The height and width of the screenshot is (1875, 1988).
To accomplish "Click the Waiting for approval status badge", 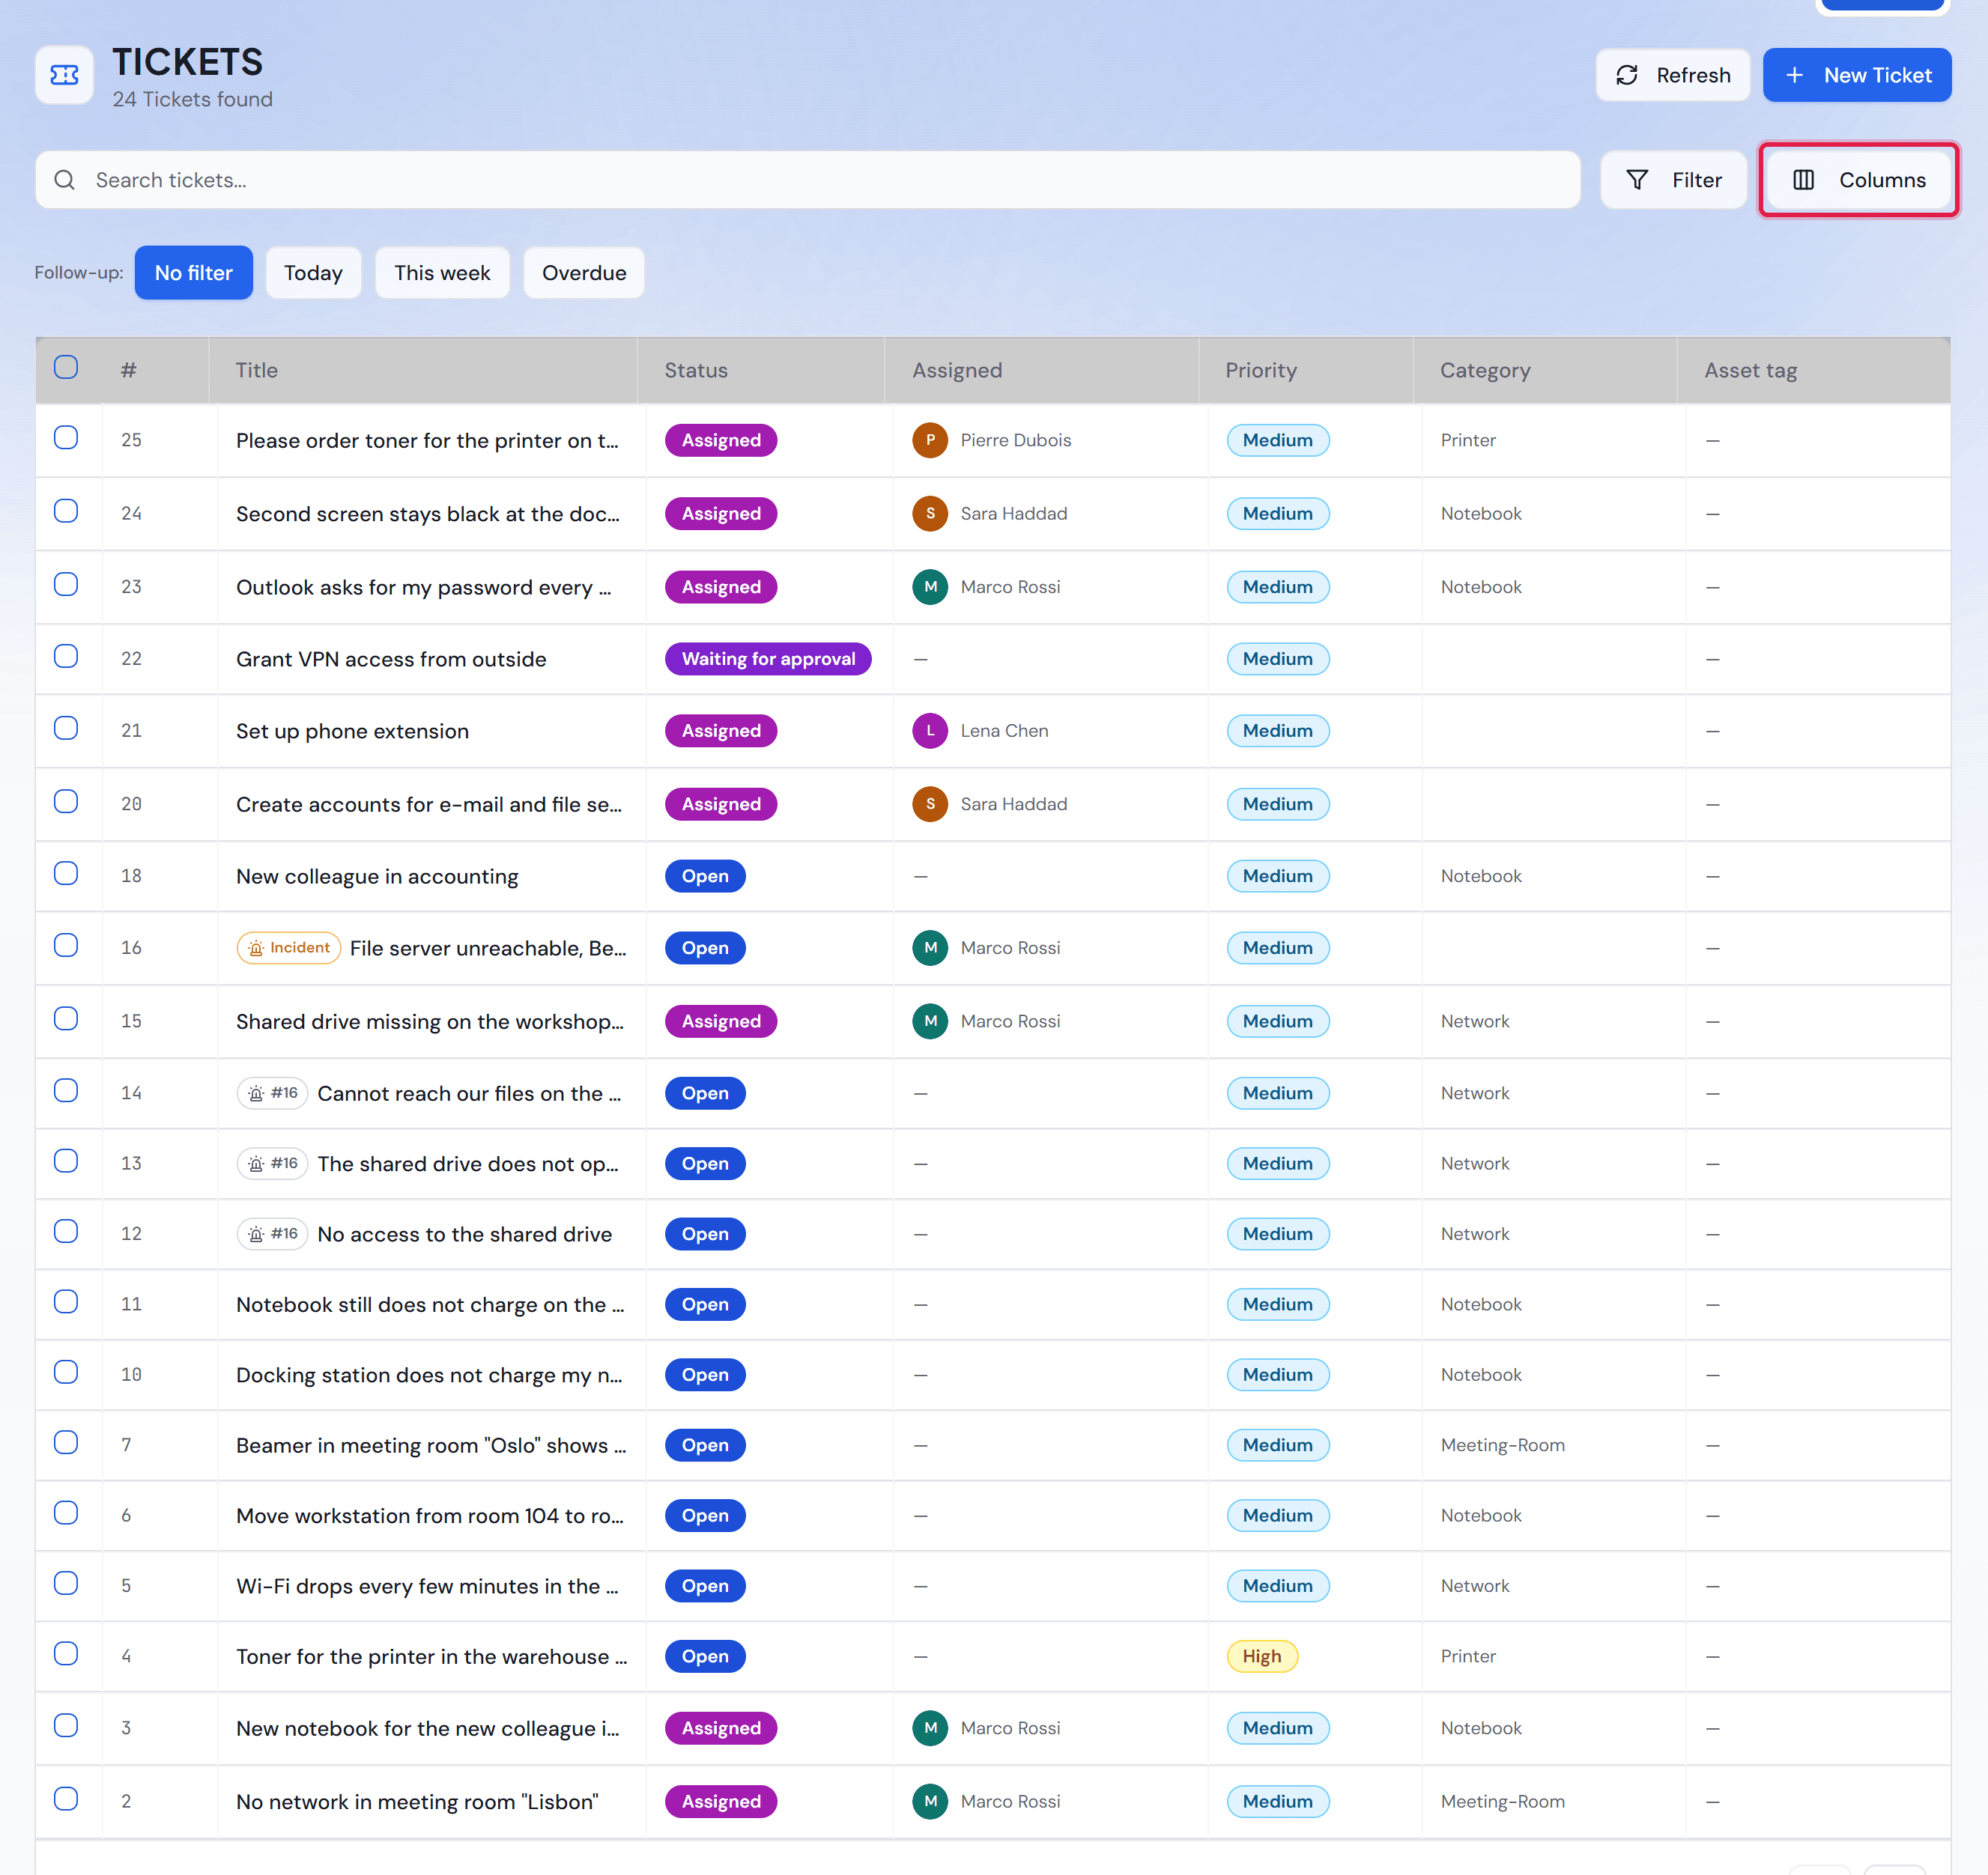I will tap(768, 659).
